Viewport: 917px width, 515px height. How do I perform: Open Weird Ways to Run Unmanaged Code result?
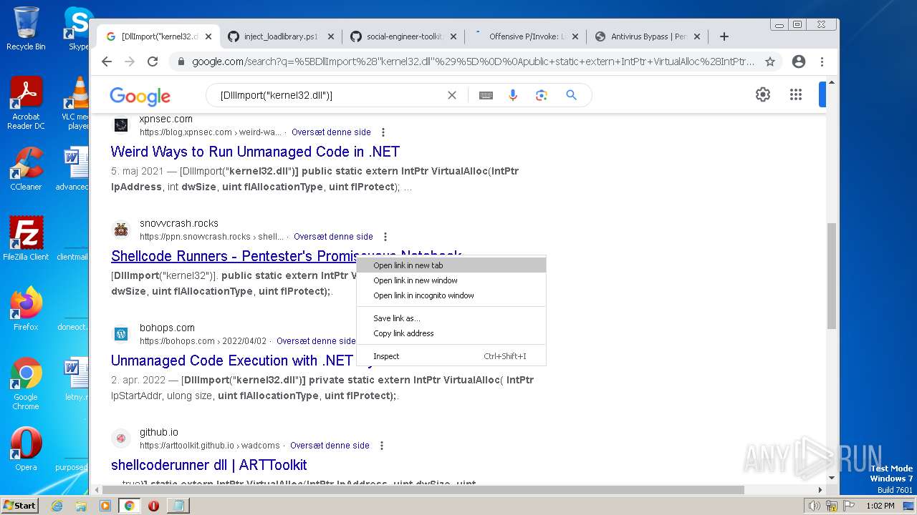(x=255, y=152)
